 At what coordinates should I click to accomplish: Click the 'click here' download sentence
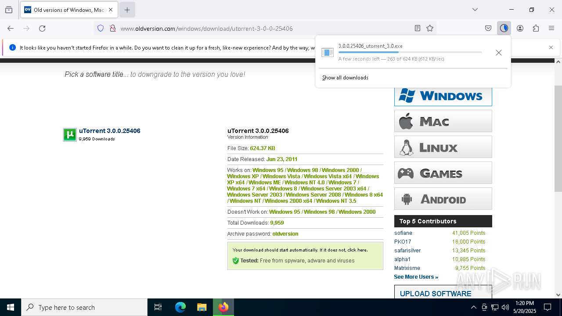(357, 250)
